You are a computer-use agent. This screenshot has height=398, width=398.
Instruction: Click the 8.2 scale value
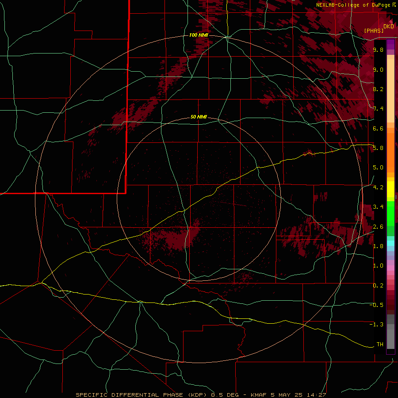(x=378, y=89)
